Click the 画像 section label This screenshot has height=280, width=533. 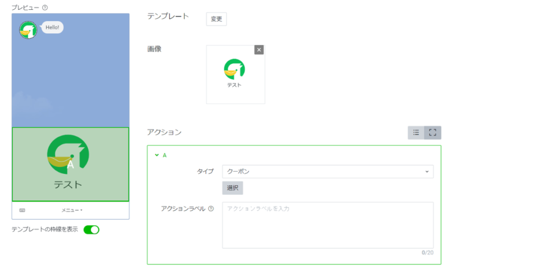(154, 49)
